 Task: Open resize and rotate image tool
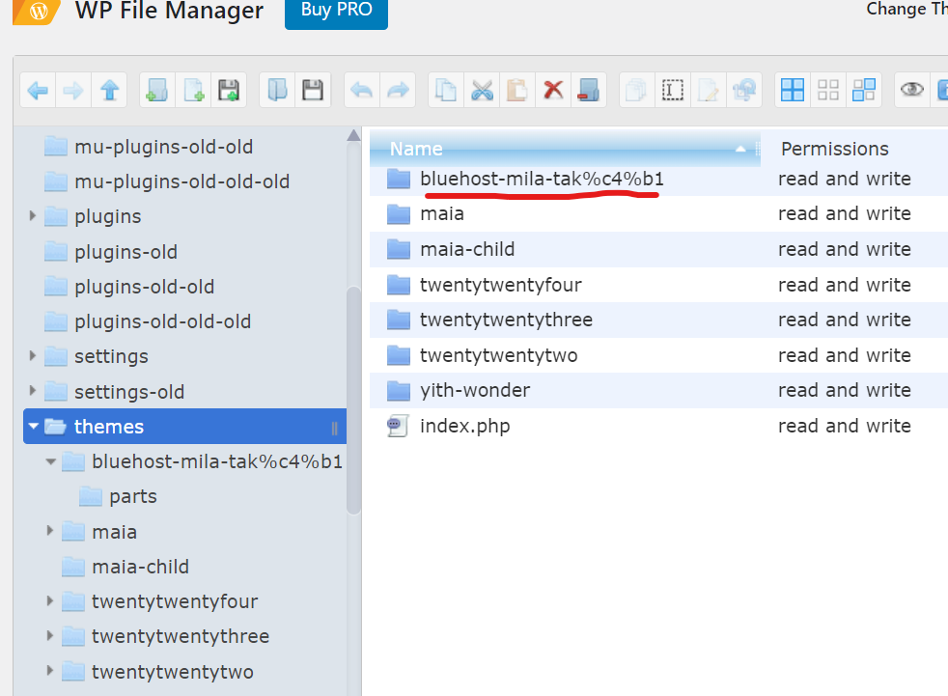pyautogui.click(x=743, y=90)
